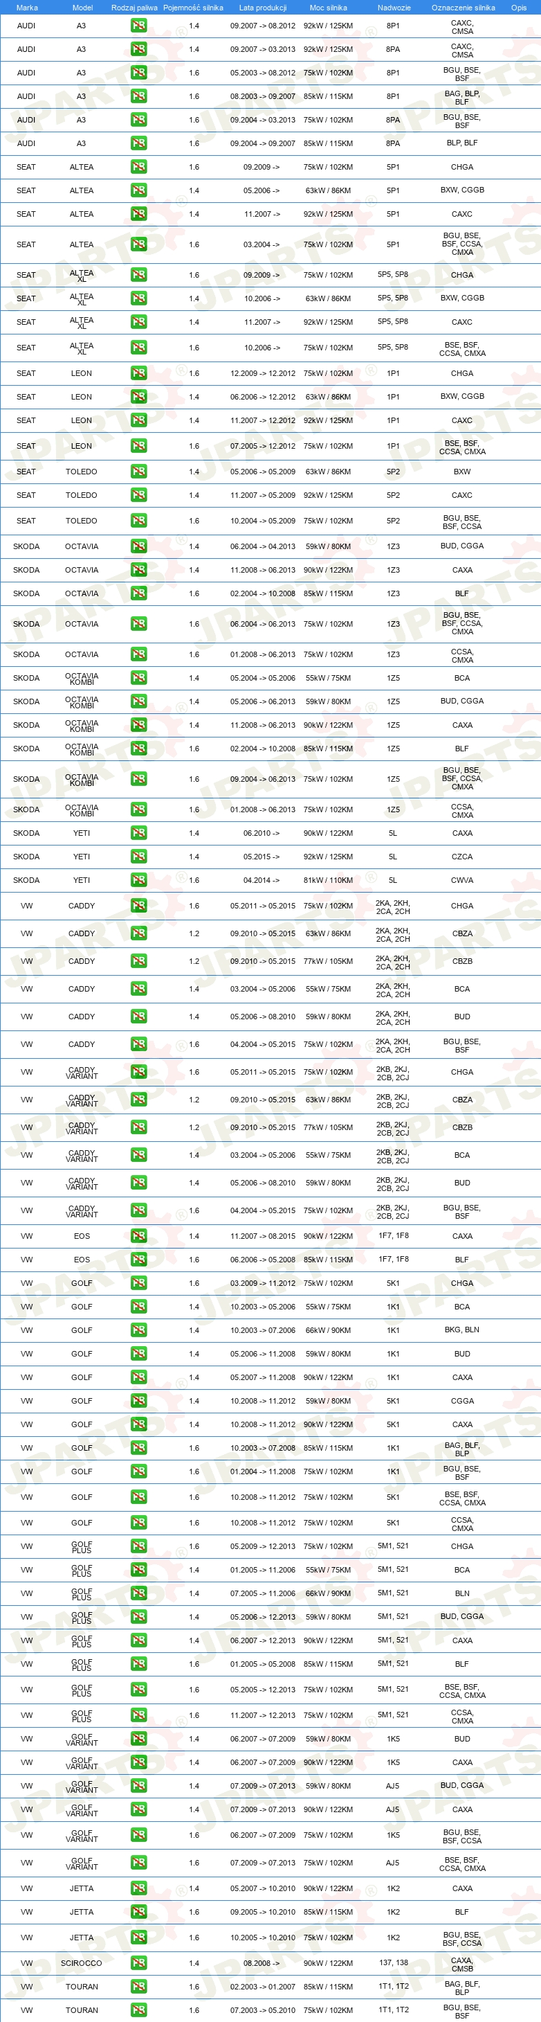Click fuel icon in VW SCIROCCO row

(x=139, y=1962)
